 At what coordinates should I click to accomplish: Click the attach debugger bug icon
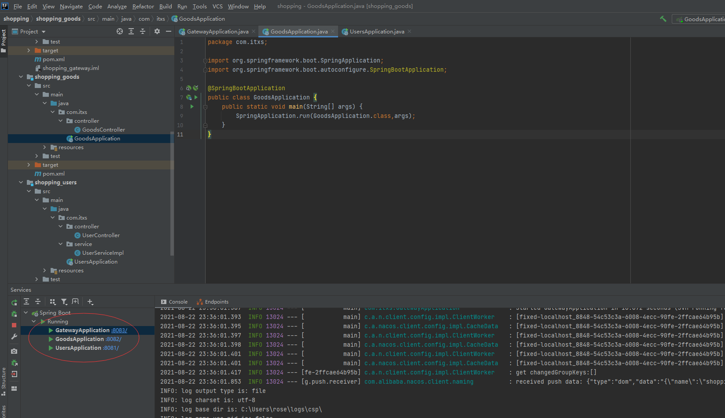[x=14, y=363]
